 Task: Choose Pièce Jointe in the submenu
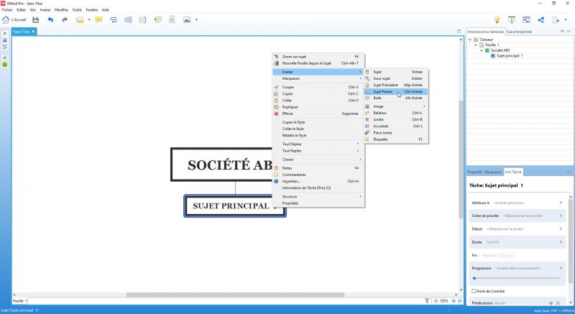point(396,133)
